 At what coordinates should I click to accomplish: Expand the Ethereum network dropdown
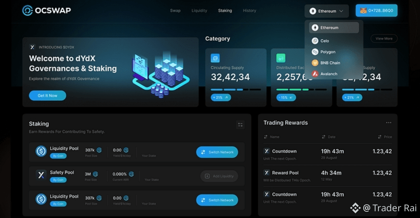(327, 11)
